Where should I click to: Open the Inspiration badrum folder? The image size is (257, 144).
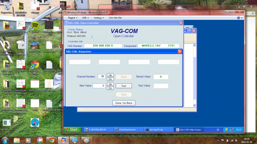pos(7,87)
